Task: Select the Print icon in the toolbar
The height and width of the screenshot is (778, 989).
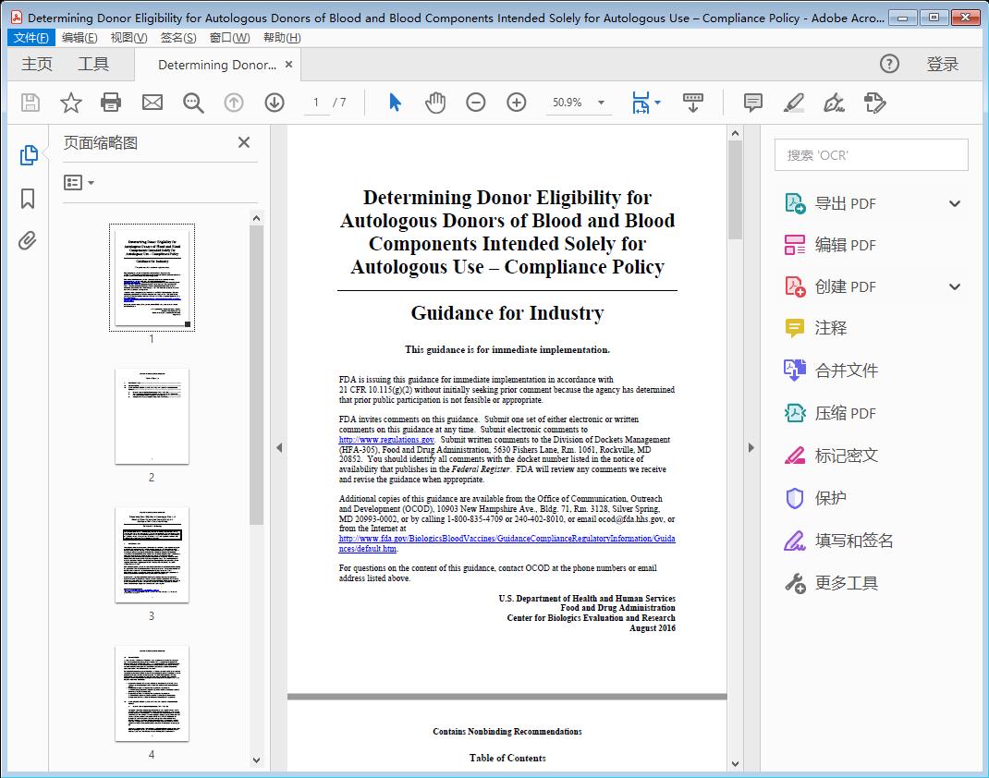Action: pos(111,103)
